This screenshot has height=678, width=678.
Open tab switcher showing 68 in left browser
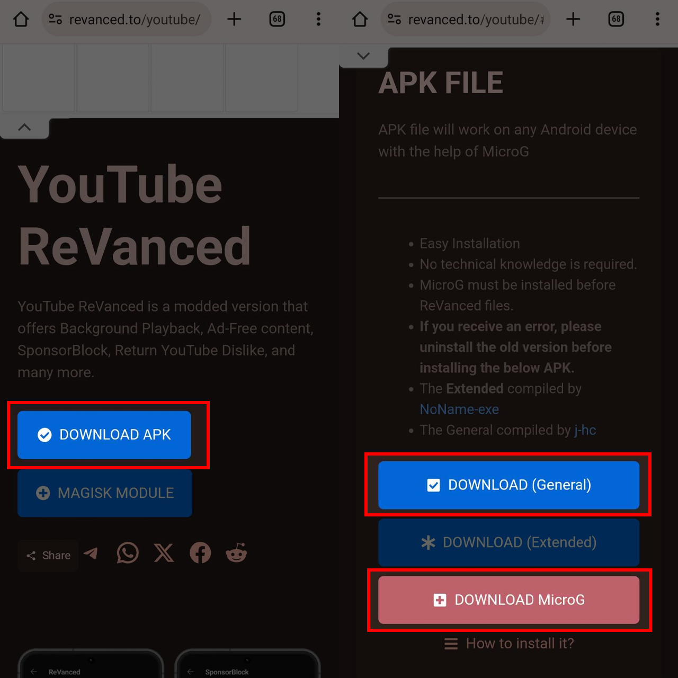click(x=277, y=20)
